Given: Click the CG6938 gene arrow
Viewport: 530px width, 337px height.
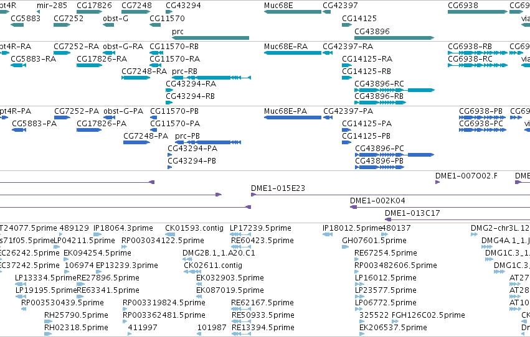Looking at the screenshot, I should click(x=478, y=12).
